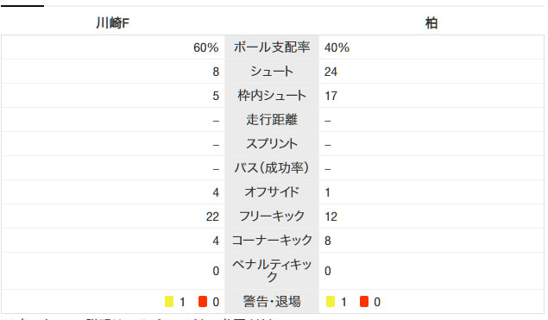The width and height of the screenshot is (548, 320).
Task: Click Kashiwa's red card icon
Action: point(364,302)
